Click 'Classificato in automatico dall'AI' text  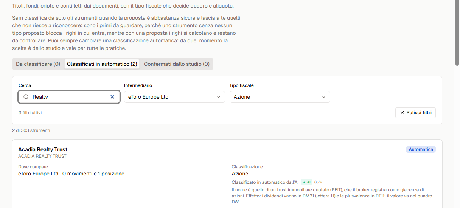(265, 182)
